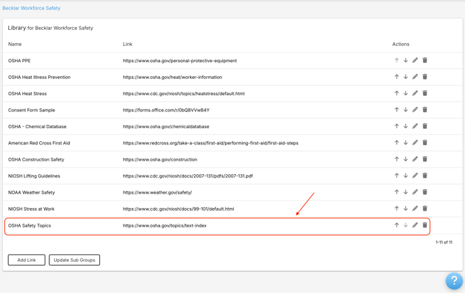Select the weather.gov safety URL

[x=157, y=192]
